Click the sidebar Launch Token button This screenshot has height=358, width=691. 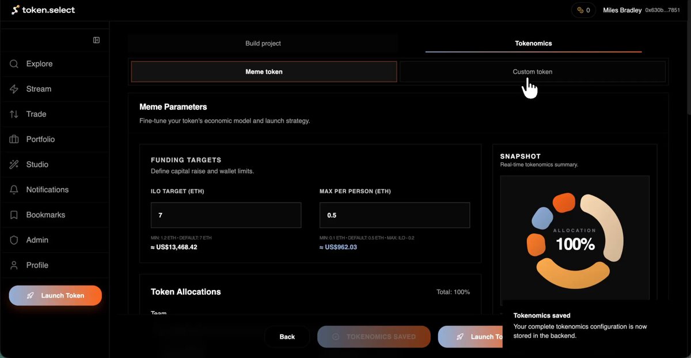pos(55,296)
